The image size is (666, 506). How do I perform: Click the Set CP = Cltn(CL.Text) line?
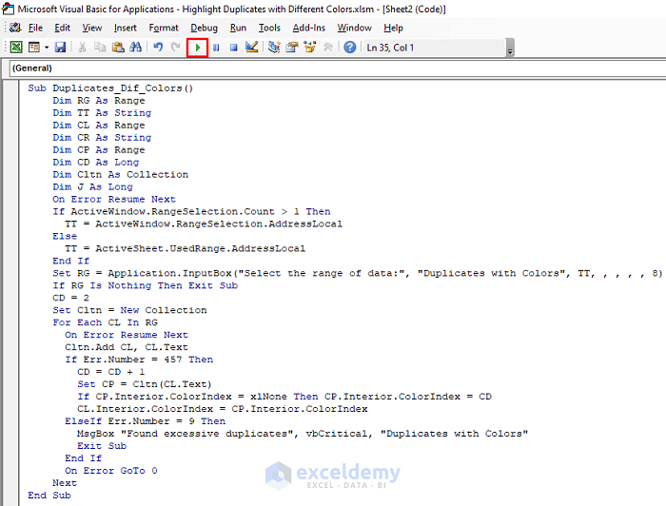pos(144,383)
